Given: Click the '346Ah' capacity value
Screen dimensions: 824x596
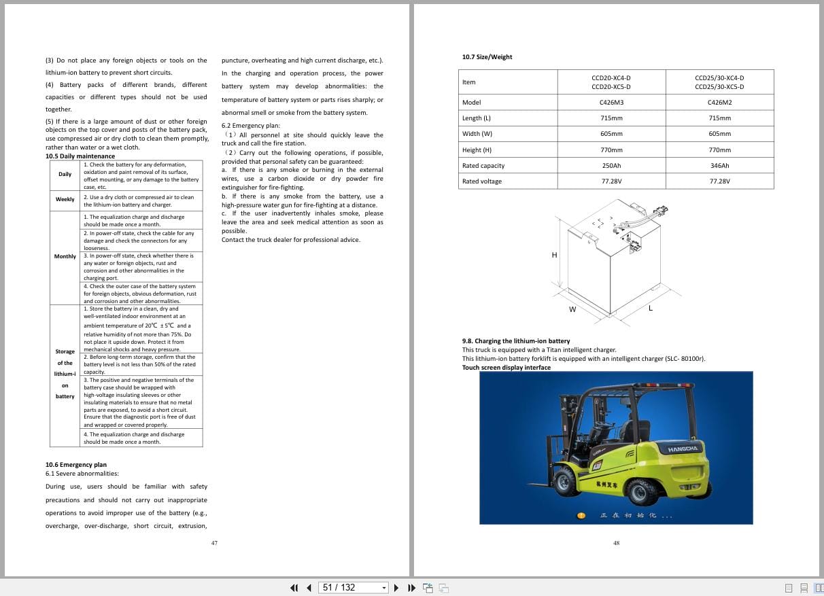Looking at the screenshot, I should coord(719,166).
